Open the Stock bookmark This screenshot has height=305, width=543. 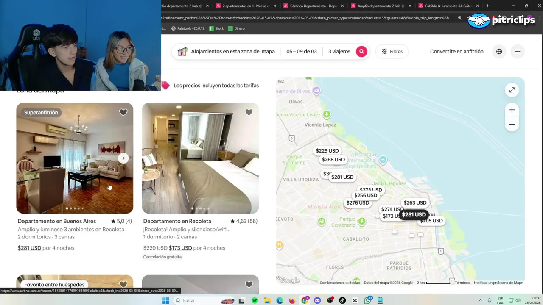pyautogui.click(x=216, y=28)
